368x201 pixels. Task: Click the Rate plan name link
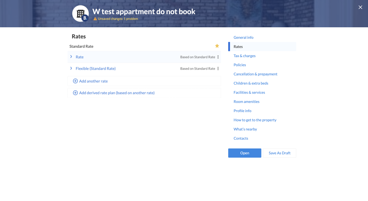[79, 57]
